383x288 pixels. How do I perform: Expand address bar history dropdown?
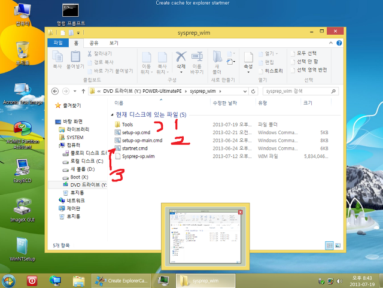pos(245,91)
